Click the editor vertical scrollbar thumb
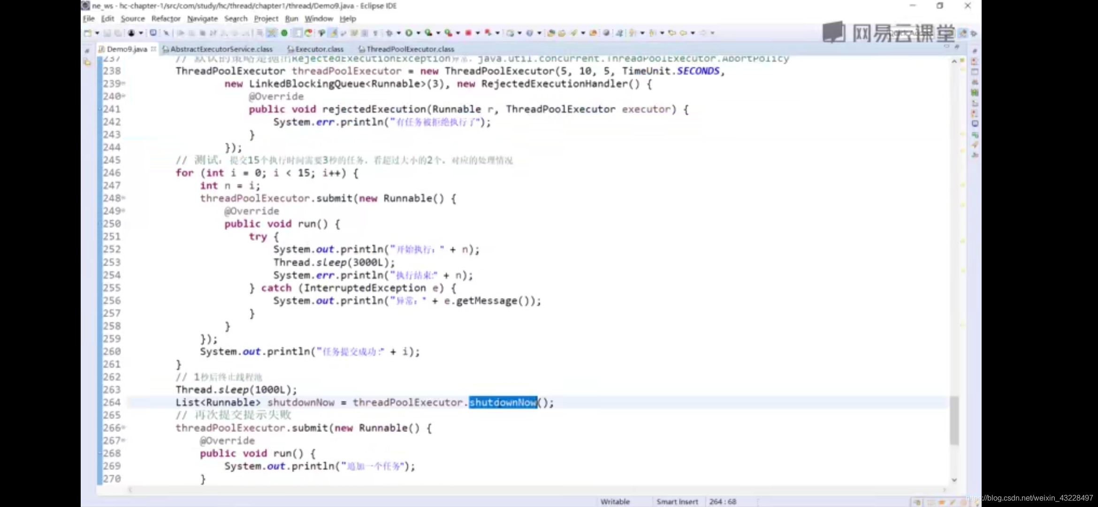Image resolution: width=1098 pixels, height=507 pixels. 954,420
